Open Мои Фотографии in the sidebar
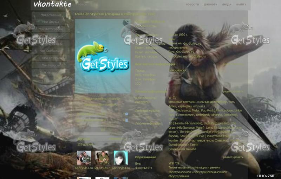This screenshot has width=281, height=179. click(x=51, y=29)
